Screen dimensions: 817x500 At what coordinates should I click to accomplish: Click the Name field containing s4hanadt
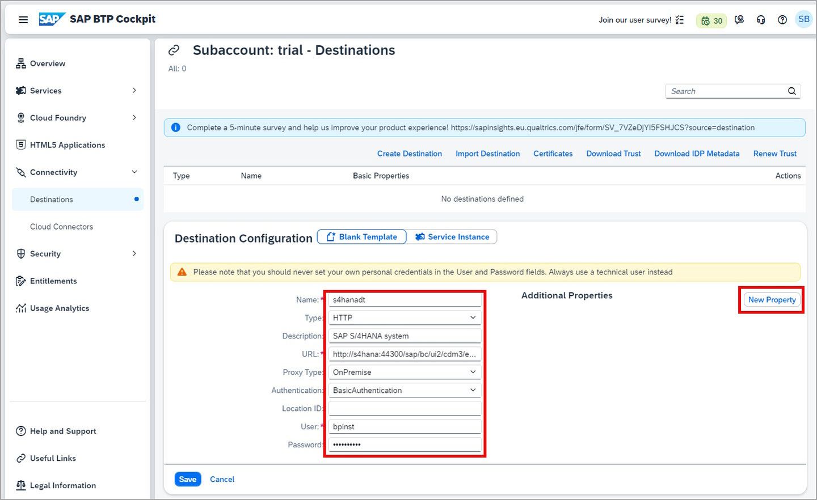405,300
